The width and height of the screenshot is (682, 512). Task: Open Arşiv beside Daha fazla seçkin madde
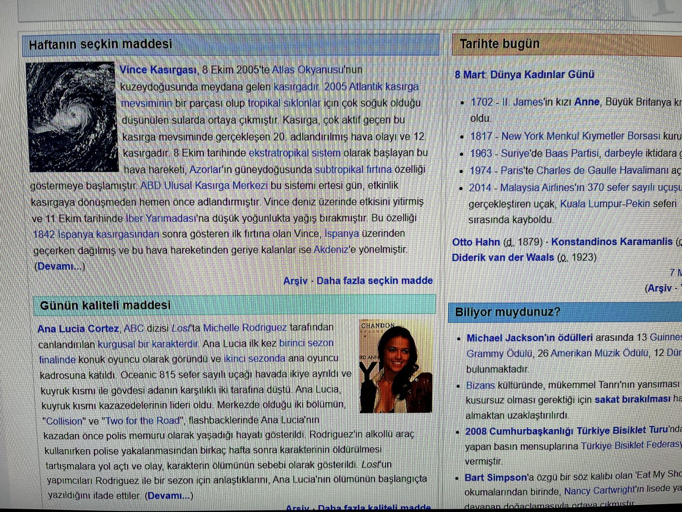(x=296, y=281)
